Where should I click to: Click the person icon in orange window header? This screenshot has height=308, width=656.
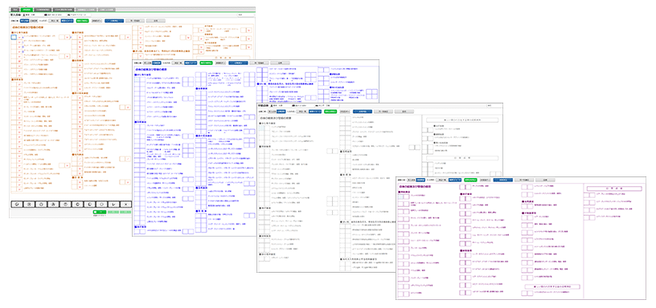[24, 15]
